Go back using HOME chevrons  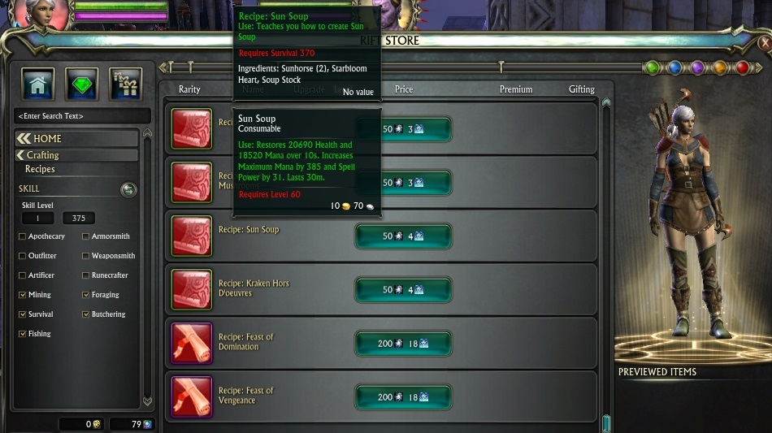pos(24,139)
